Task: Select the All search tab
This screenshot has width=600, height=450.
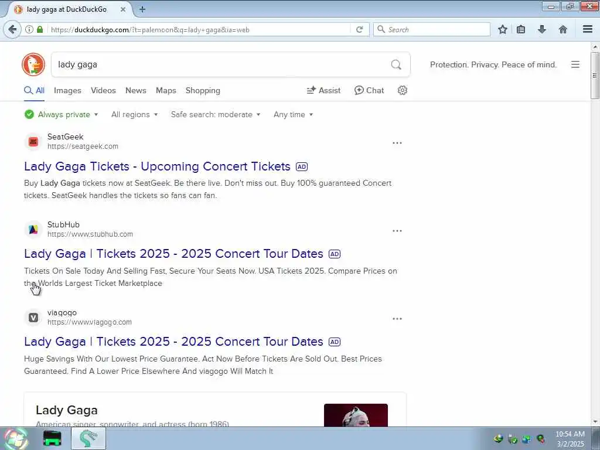Action: pyautogui.click(x=35, y=91)
